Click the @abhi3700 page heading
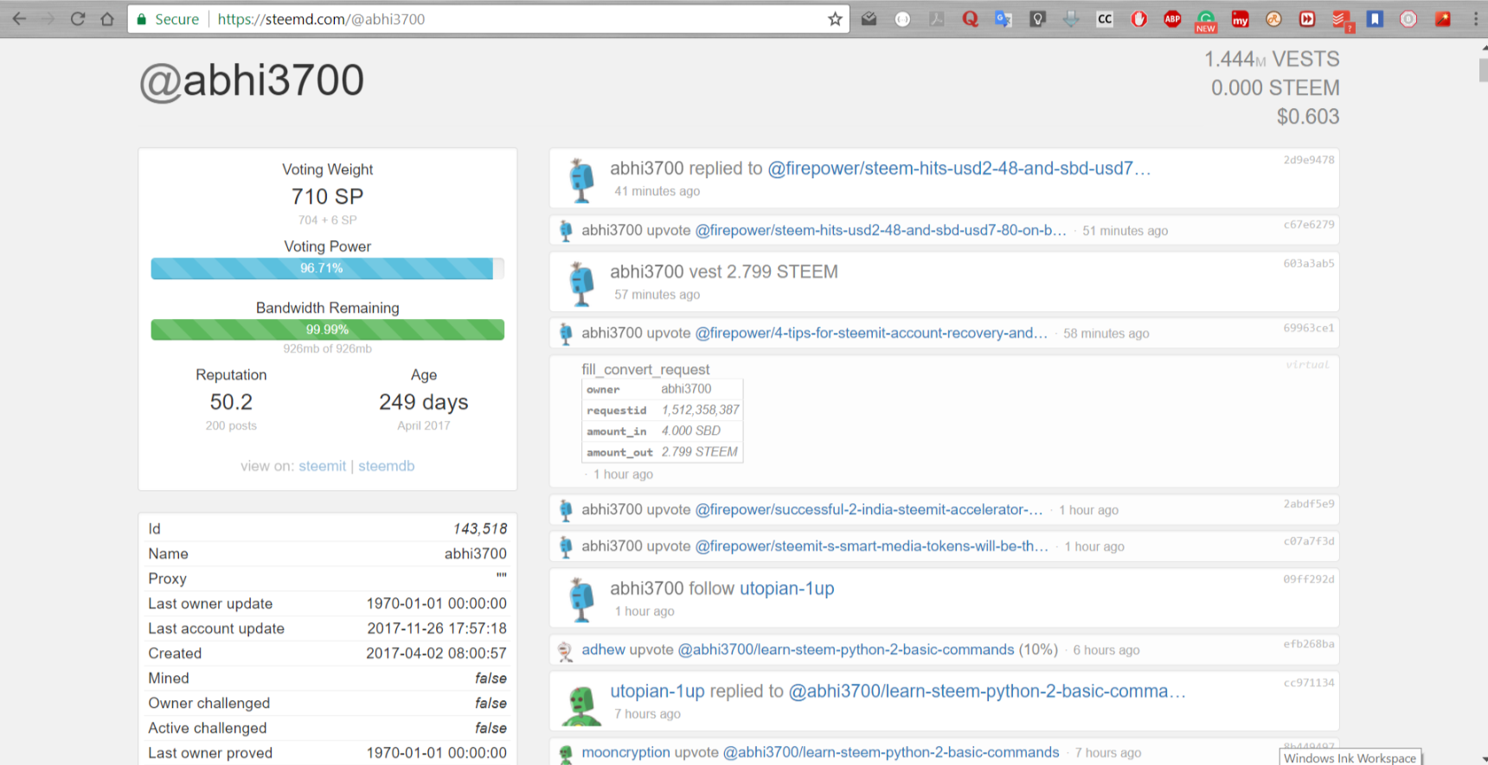This screenshot has height=765, width=1488. click(x=252, y=81)
